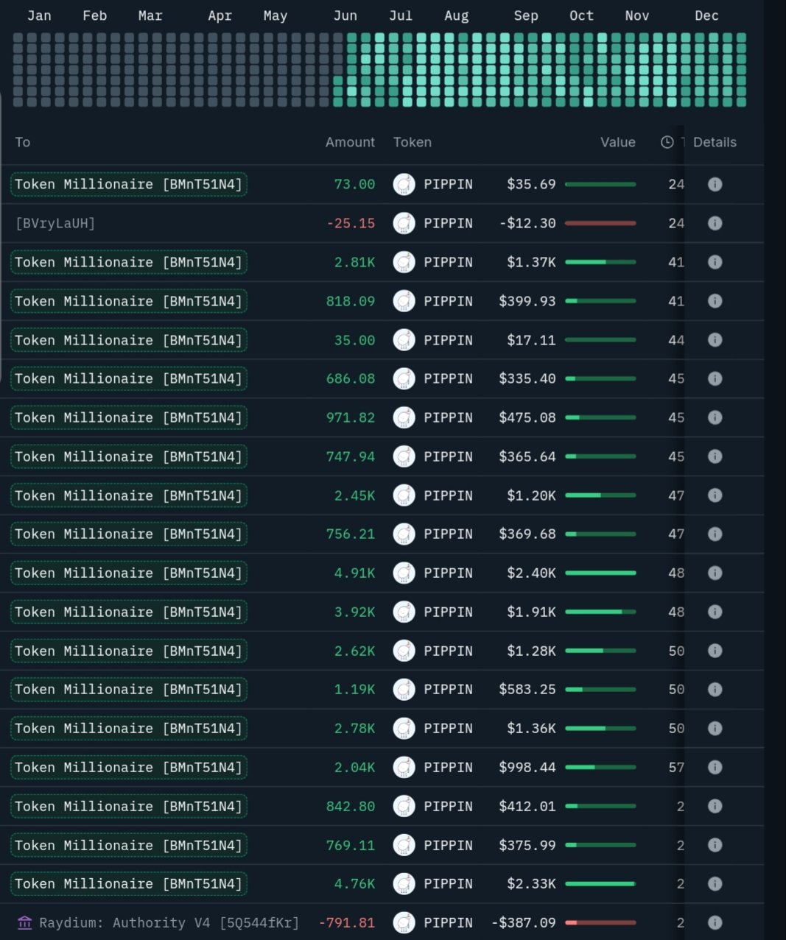
Task: Open details icon for -25.15 PIPPIN transfer
Action: pos(715,223)
